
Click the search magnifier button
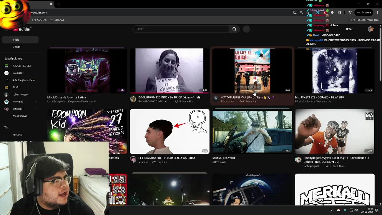pyautogui.click(x=234, y=29)
